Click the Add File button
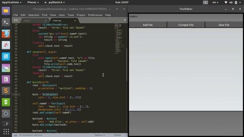Screen dimensions: 244x137 [x=148, y=25]
